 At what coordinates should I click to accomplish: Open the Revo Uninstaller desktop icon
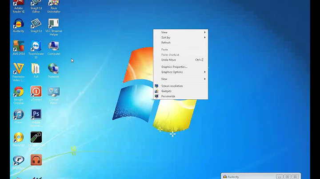[x=54, y=6]
